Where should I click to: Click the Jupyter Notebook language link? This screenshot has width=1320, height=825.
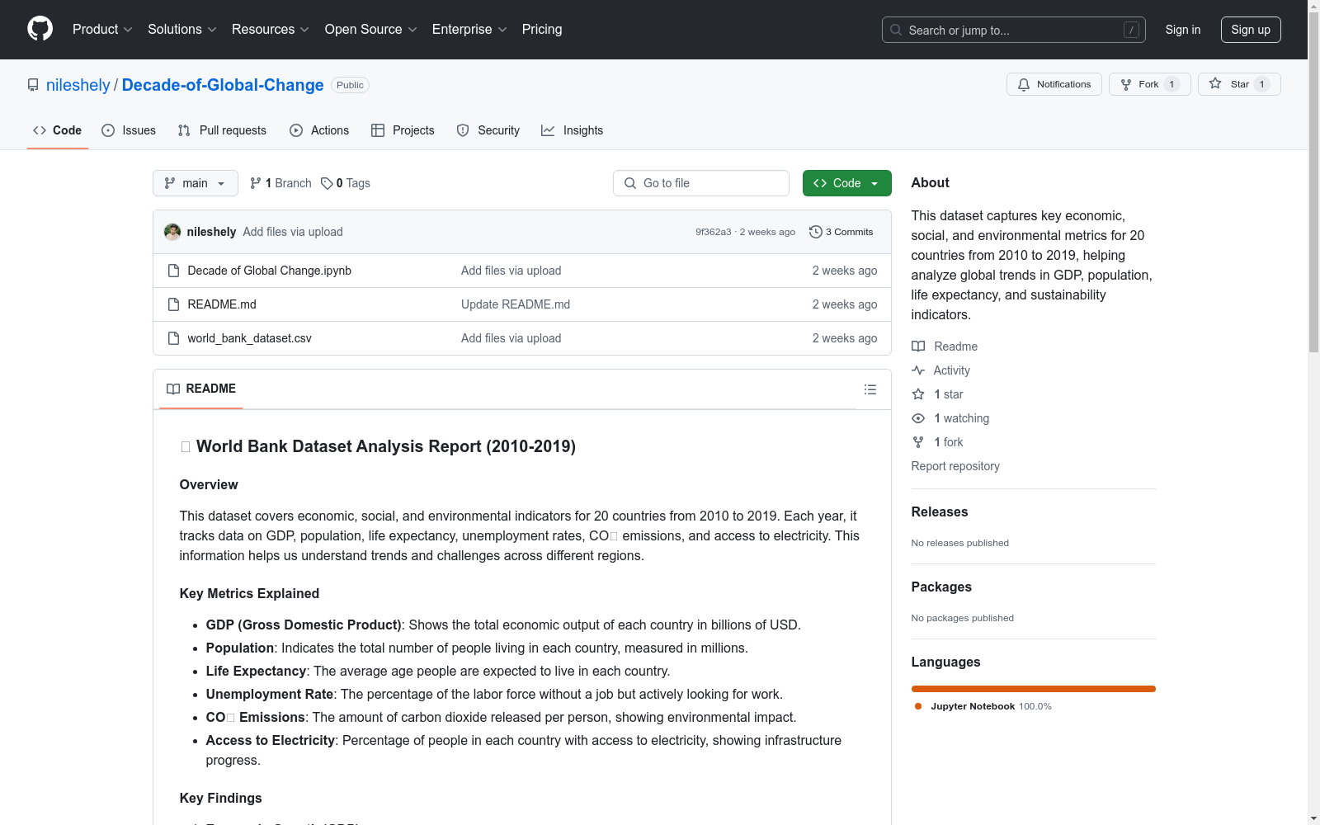[983, 706]
